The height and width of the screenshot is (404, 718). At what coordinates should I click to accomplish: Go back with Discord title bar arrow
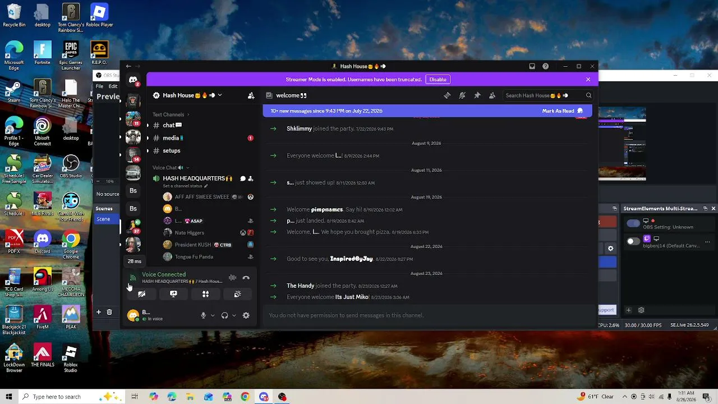pos(128,66)
